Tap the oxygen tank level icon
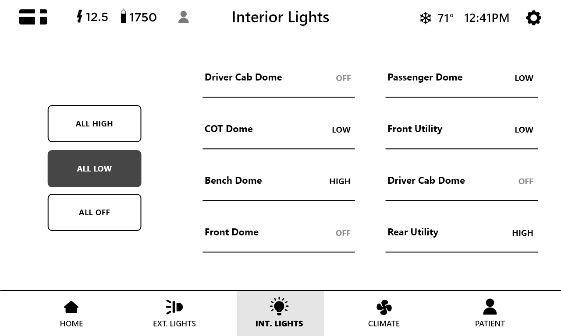Viewport: 561px width, 336px height. (x=124, y=17)
